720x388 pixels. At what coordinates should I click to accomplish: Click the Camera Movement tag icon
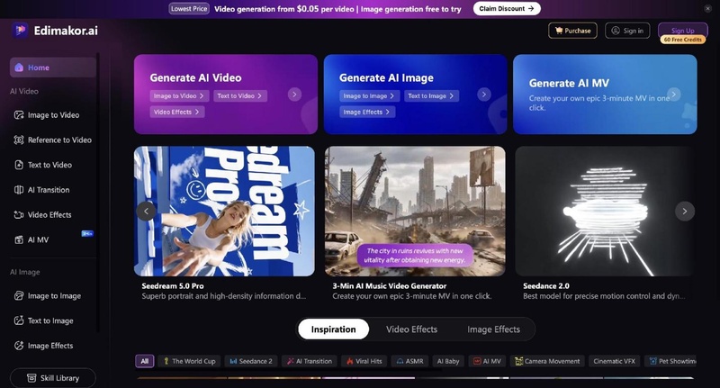click(519, 361)
